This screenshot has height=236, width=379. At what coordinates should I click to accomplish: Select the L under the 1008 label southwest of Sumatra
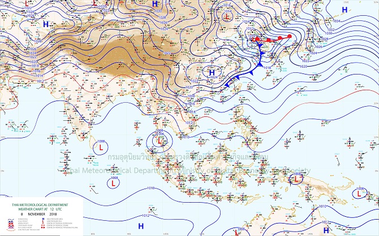tap(114, 183)
